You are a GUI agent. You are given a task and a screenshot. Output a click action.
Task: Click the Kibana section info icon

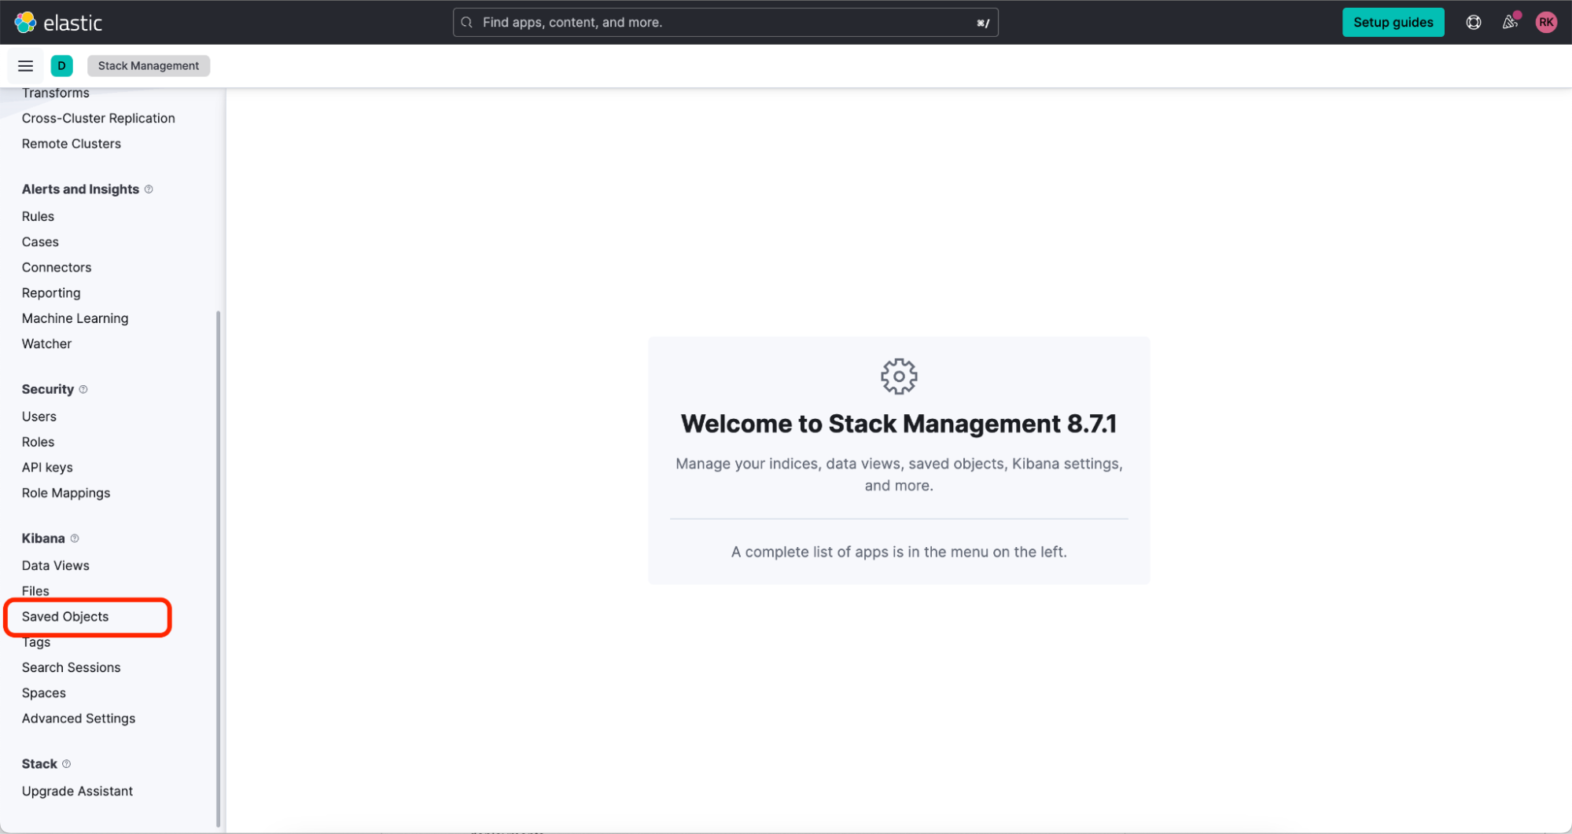[x=75, y=538]
